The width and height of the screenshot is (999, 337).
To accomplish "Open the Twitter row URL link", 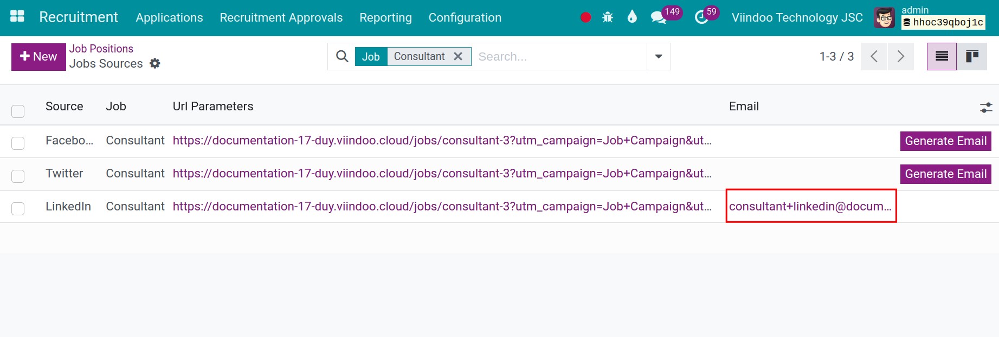I will [x=442, y=174].
